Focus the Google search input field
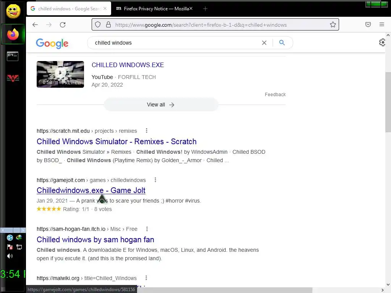 [174, 43]
